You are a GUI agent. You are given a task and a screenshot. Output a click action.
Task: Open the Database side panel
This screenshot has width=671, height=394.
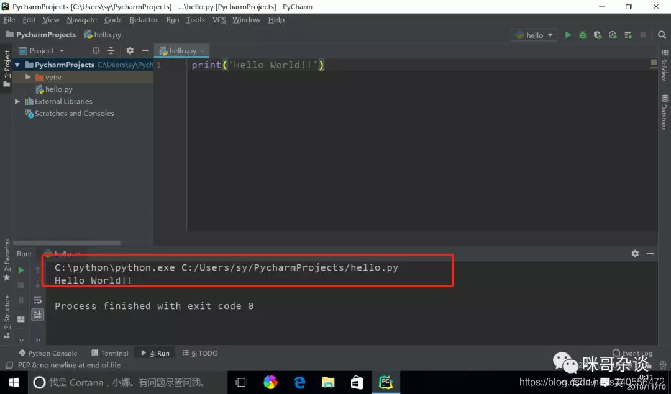point(664,113)
